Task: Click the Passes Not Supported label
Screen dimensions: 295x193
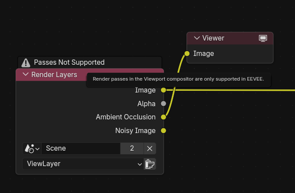Action: (69, 62)
